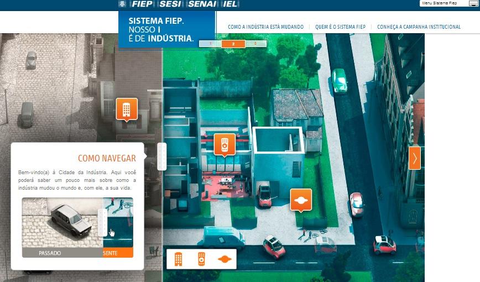Open Como a Indústria Está Mudando menu
The image size is (480, 282).
click(x=266, y=27)
